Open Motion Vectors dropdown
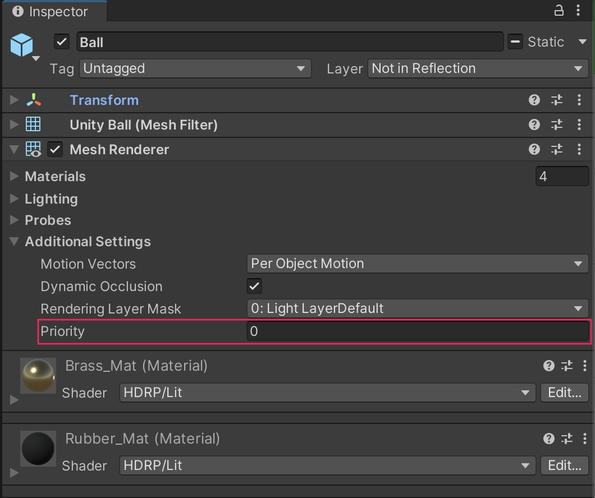595x498 pixels. (417, 264)
